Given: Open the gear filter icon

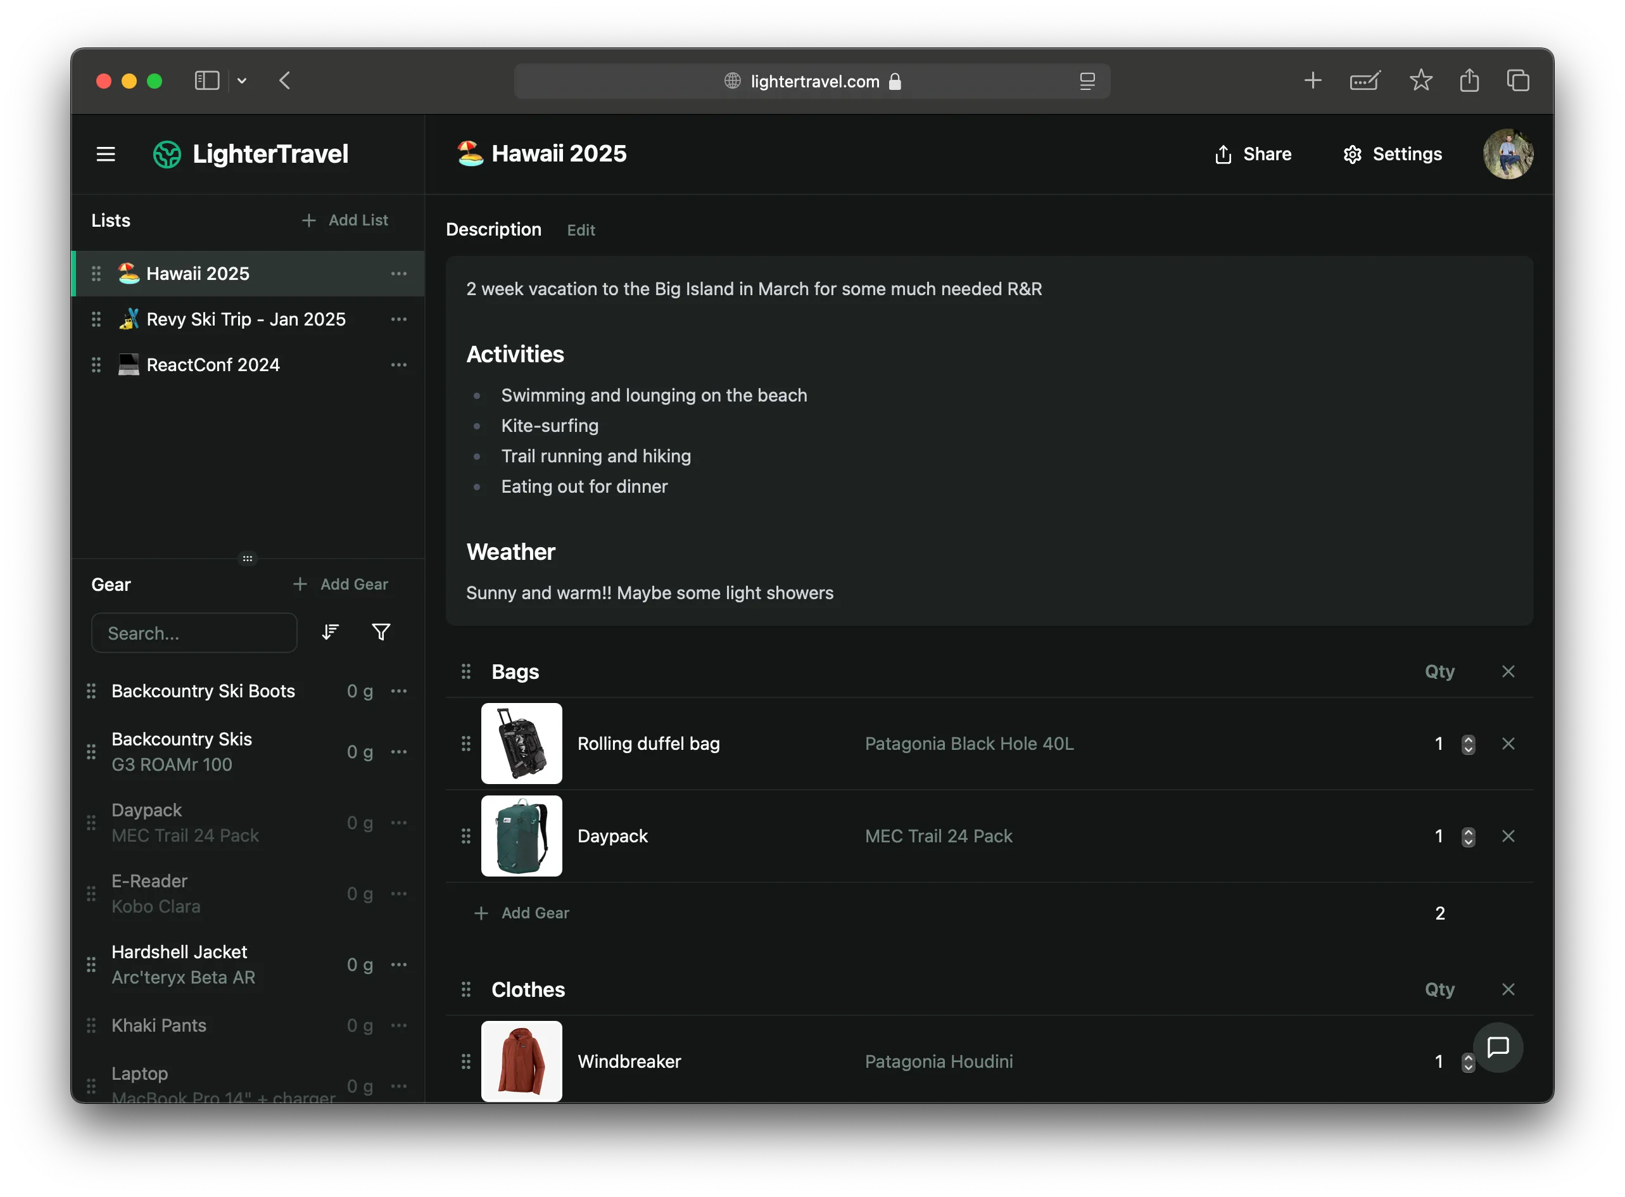Looking at the screenshot, I should pos(381,632).
